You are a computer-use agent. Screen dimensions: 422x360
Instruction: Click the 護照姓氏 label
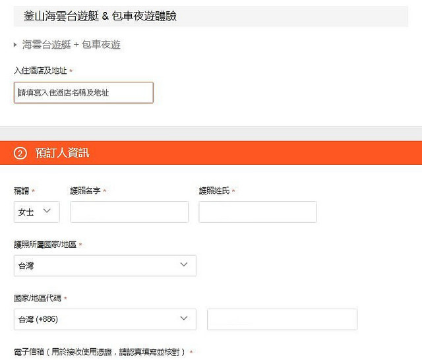point(214,191)
